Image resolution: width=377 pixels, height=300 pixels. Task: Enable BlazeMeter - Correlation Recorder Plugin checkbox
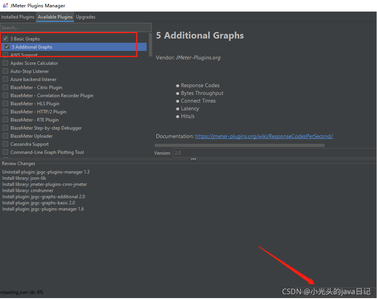pyautogui.click(x=5, y=95)
